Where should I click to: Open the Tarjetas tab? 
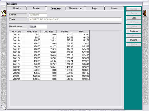coord(36,8)
